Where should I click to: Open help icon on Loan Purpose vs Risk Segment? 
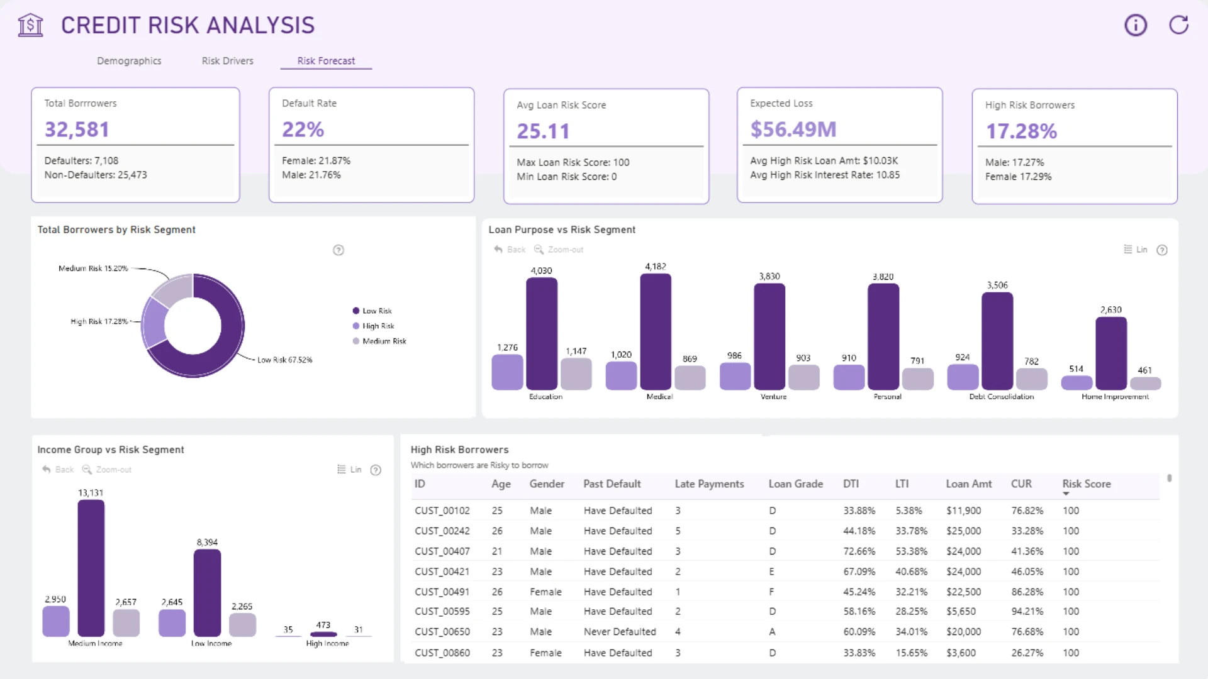pyautogui.click(x=1162, y=250)
